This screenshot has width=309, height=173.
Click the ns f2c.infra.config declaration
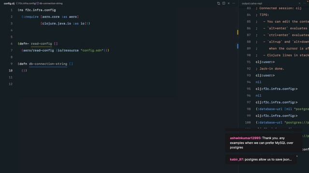[37, 10]
